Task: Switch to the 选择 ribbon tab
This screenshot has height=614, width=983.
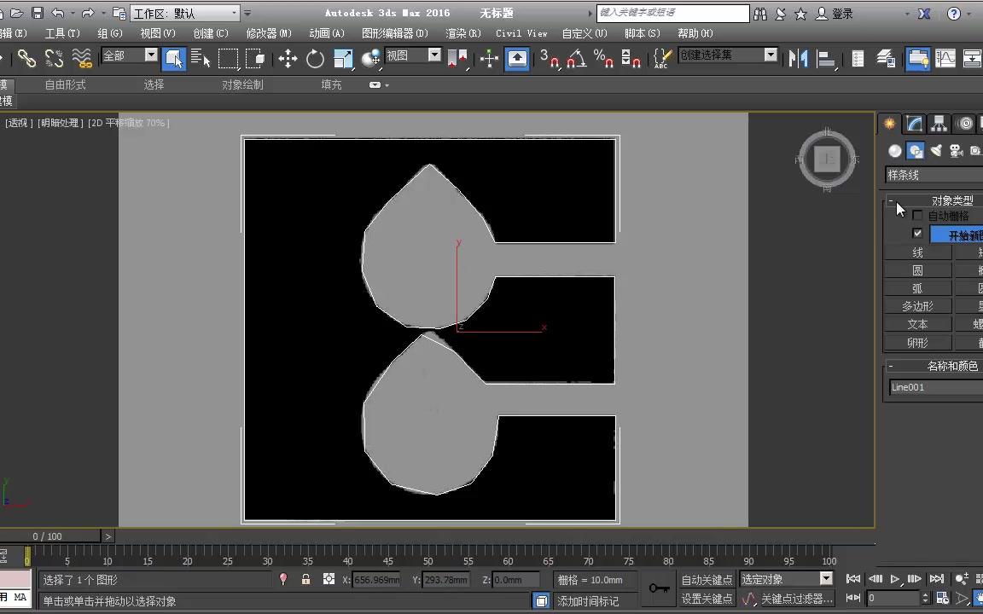Action: 154,84
